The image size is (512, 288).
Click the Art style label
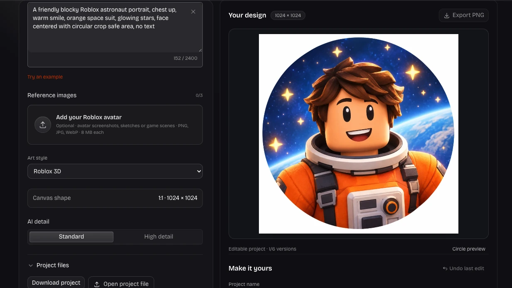click(37, 158)
